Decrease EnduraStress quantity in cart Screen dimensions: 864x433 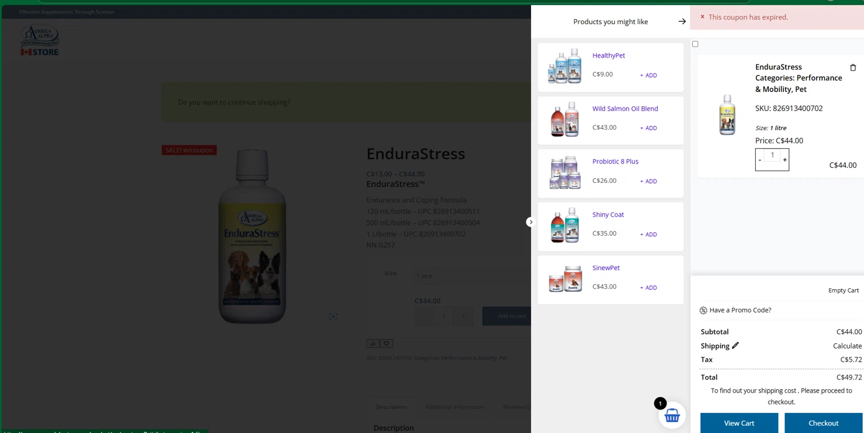click(x=760, y=160)
